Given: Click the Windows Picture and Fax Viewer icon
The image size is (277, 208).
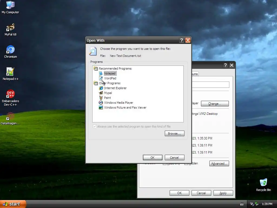Looking at the screenshot, I should coord(101,107).
